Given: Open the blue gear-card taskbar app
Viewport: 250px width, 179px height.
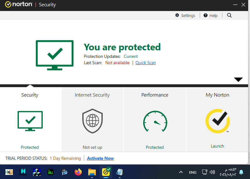Looking at the screenshot, I should (64, 172).
